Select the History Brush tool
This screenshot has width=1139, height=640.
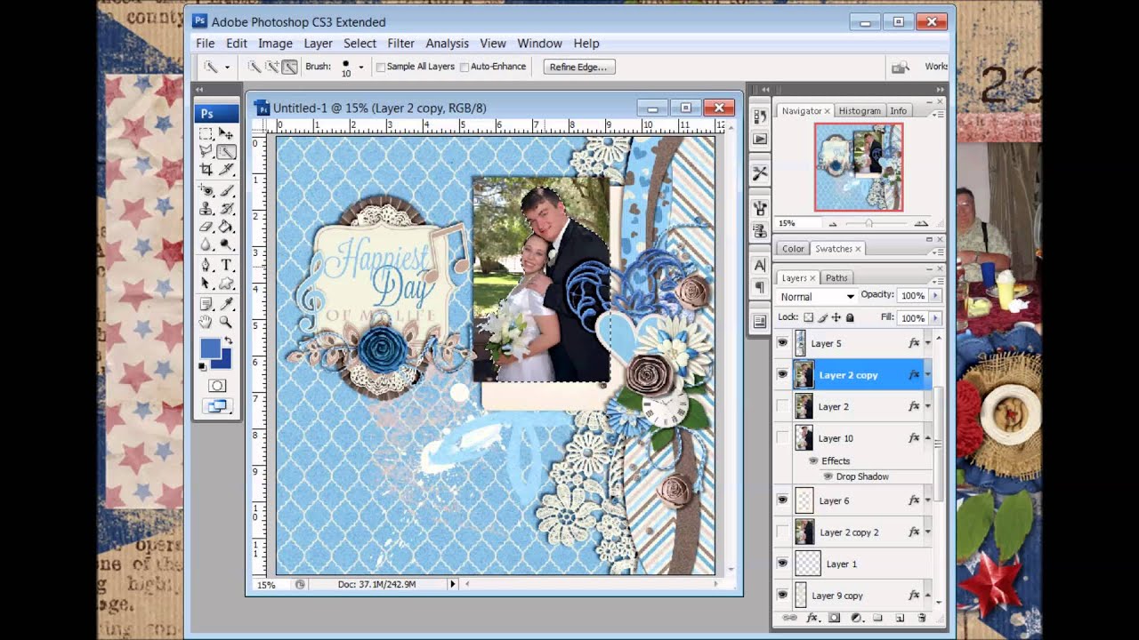(226, 209)
